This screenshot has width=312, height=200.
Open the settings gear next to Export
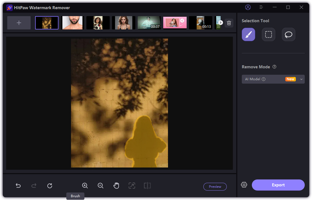[244, 185]
